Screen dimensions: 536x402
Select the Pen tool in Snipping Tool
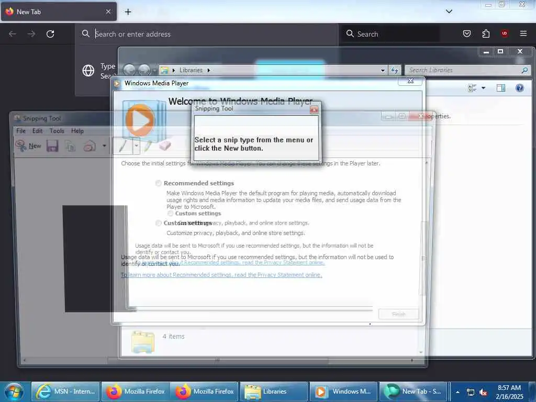click(122, 146)
